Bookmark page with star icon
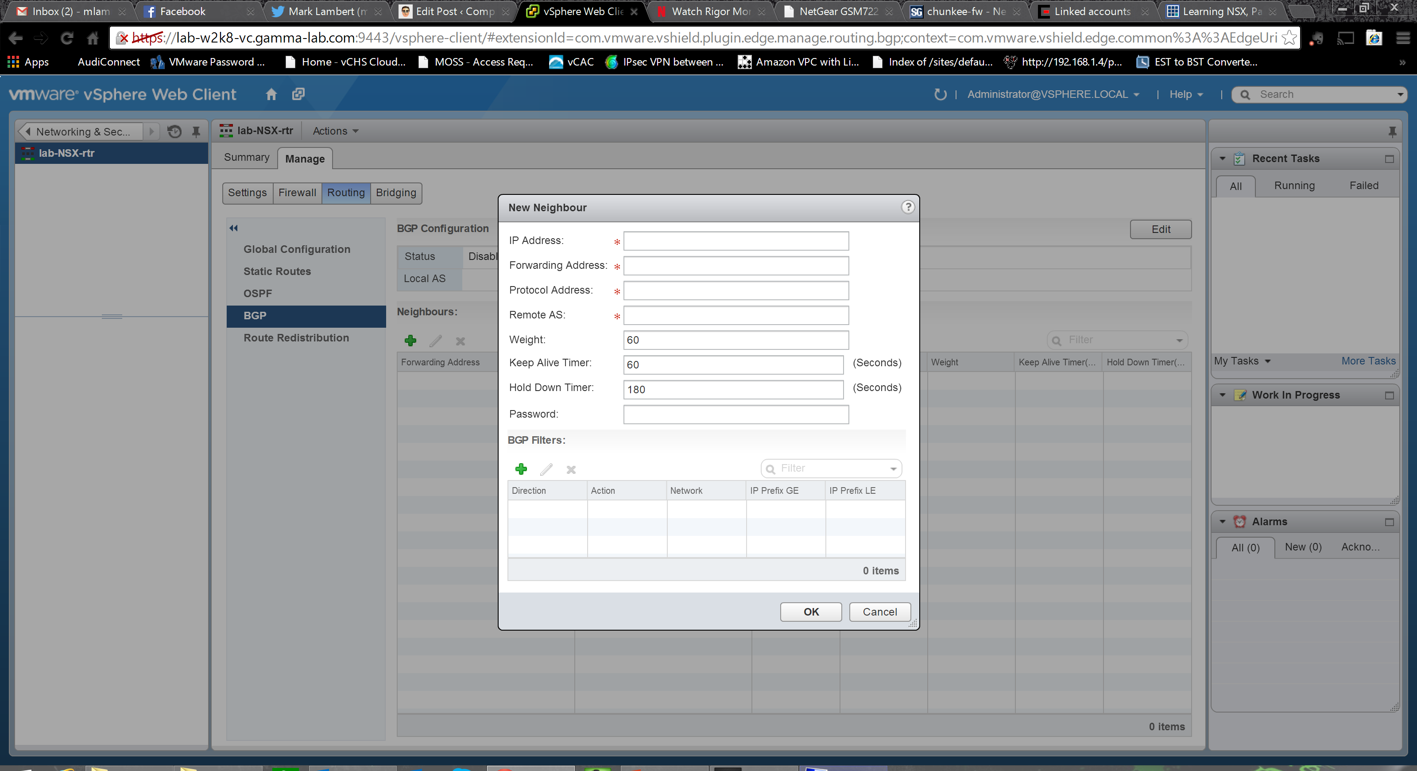This screenshot has width=1417, height=771. pos(1288,38)
